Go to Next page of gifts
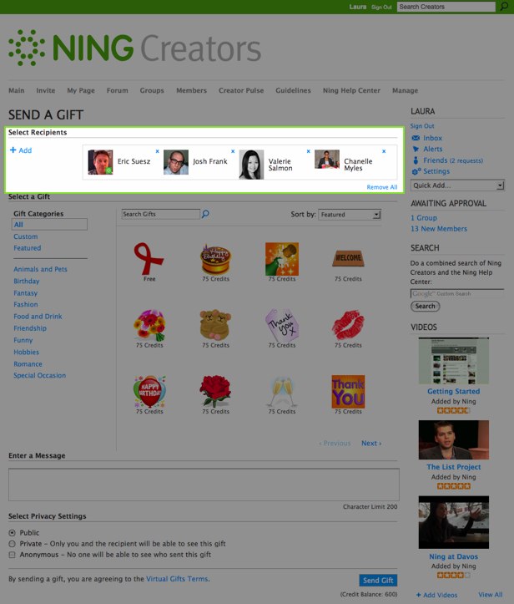 click(x=371, y=443)
